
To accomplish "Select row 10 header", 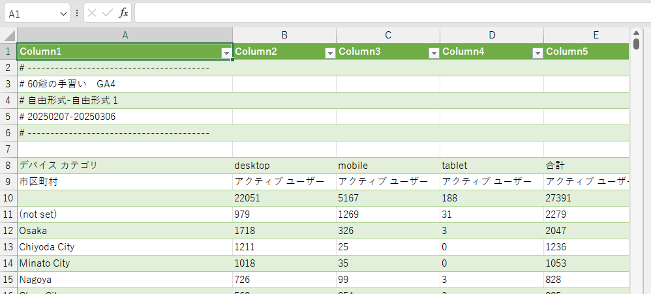I will 8,198.
